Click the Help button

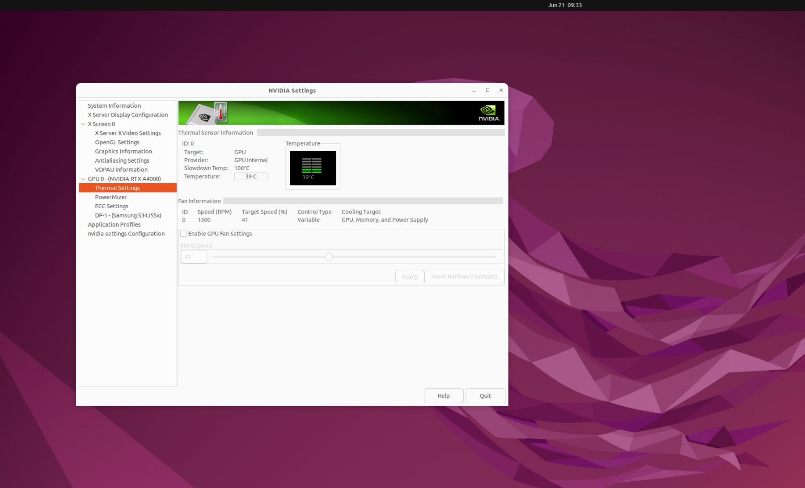[x=444, y=395]
